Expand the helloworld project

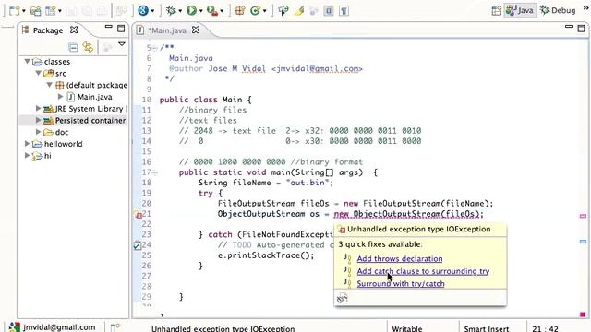pyautogui.click(x=27, y=144)
